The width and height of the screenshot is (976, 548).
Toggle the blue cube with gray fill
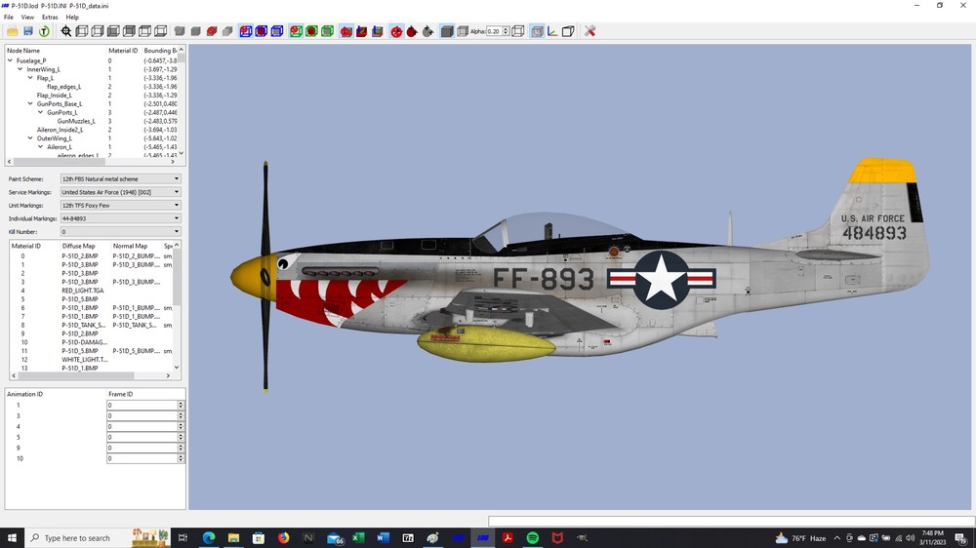pos(277,31)
